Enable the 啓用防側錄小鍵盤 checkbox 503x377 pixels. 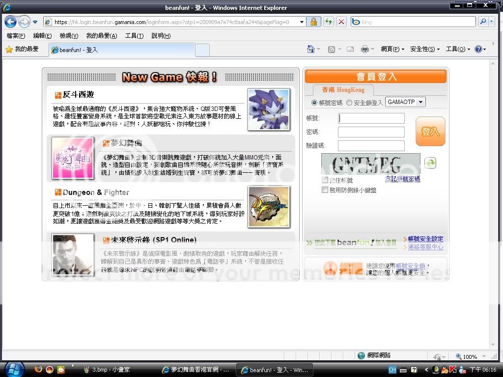[325, 189]
